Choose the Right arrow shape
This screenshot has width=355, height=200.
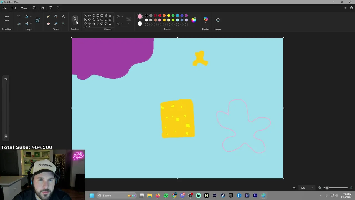point(102,20)
